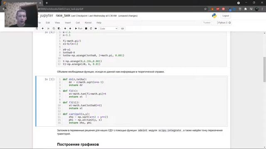This screenshot has height=149, width=266.
Task: Rename notebook via race_task title
Action: (63, 16)
